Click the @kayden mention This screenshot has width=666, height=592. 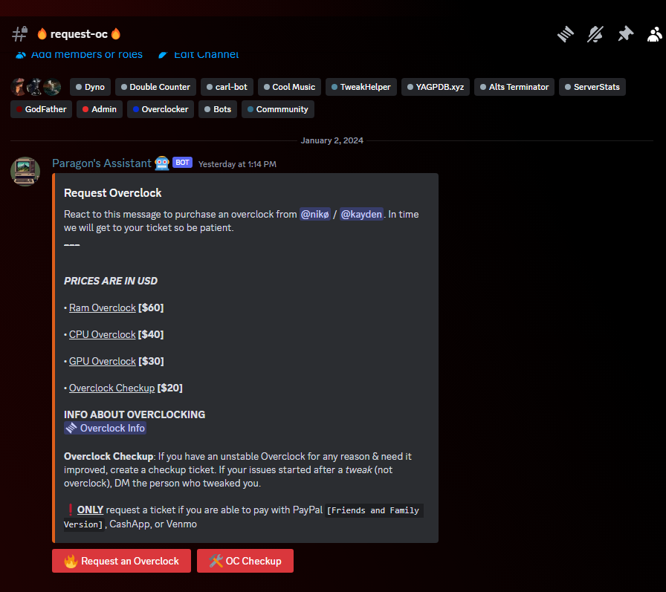point(361,215)
